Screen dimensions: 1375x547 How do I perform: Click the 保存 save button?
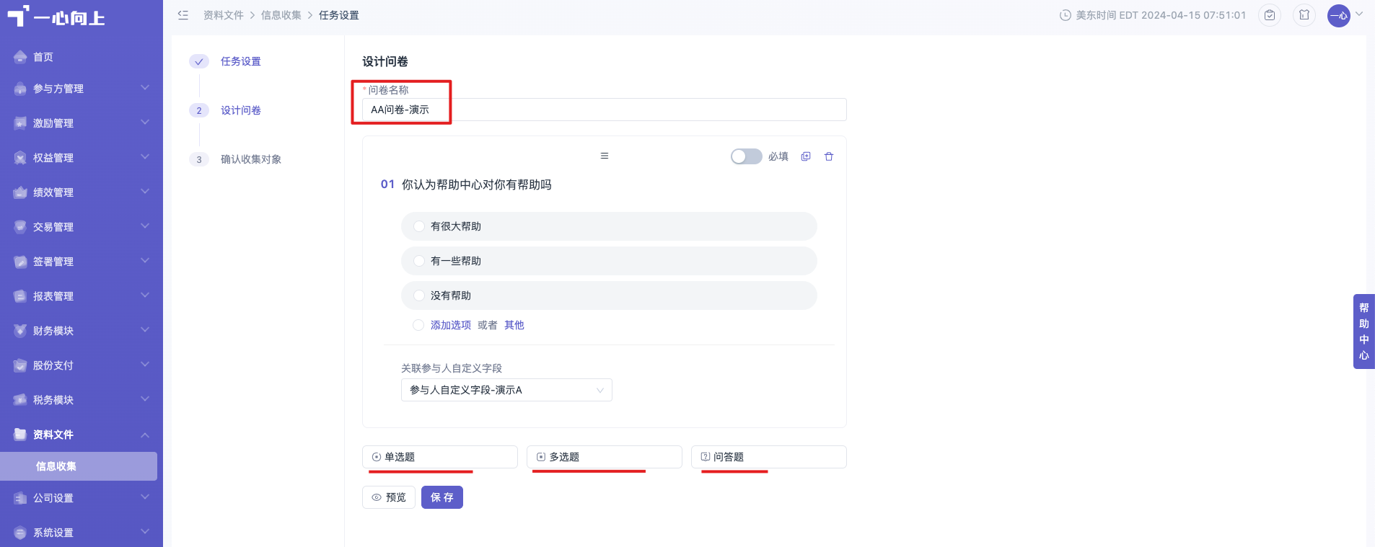pos(442,497)
